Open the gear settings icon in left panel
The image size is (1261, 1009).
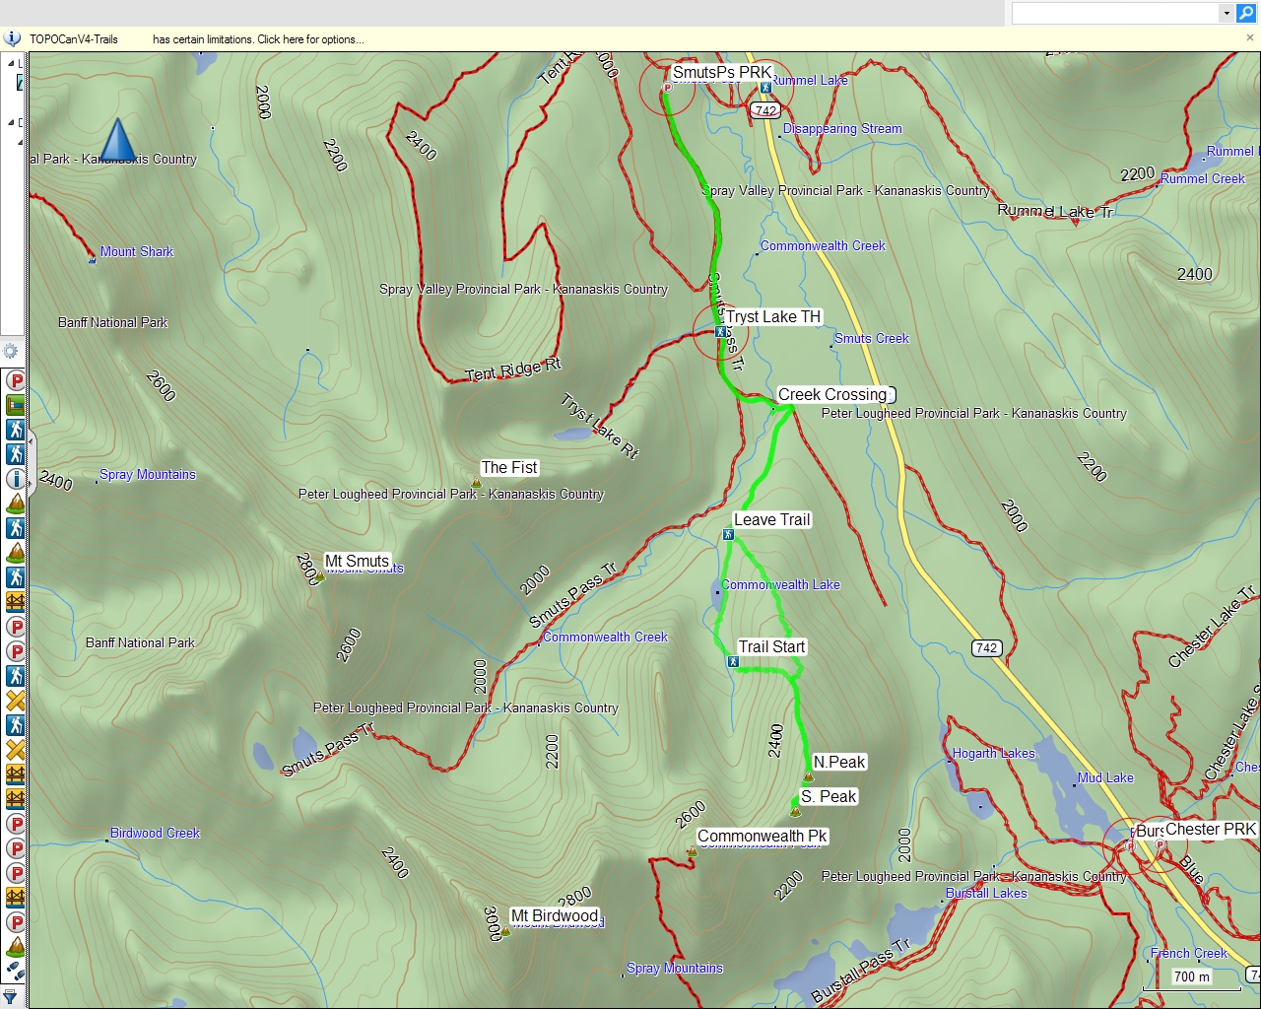coord(10,352)
